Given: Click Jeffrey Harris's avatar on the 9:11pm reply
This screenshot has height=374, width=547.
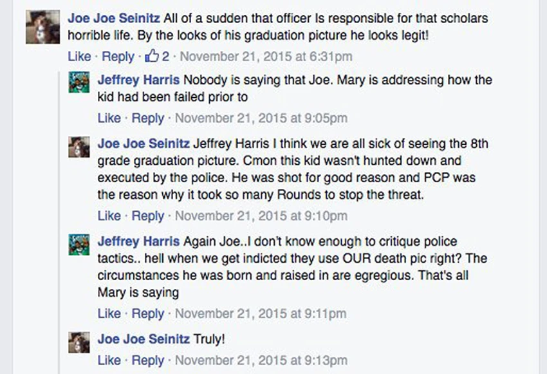Looking at the screenshot, I should click(x=79, y=244).
